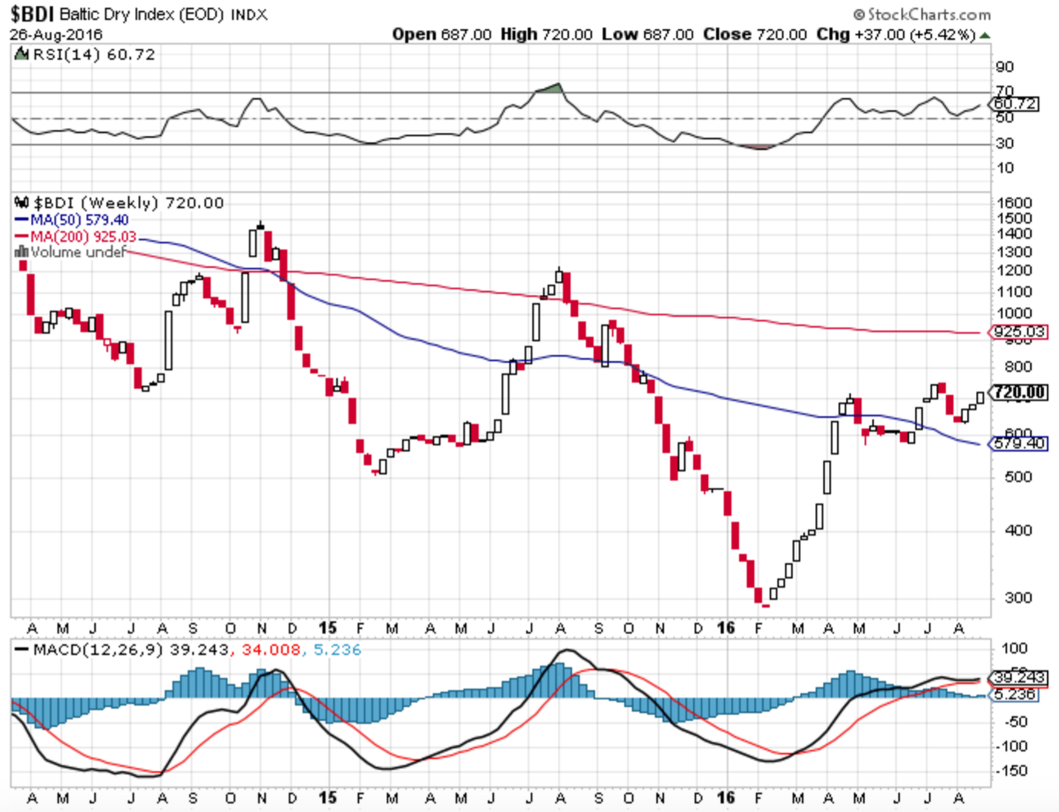Click the 39.243 MACD value tag on axis

click(x=1019, y=677)
